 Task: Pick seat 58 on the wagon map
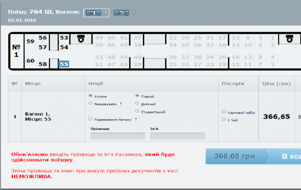[x=43, y=64]
